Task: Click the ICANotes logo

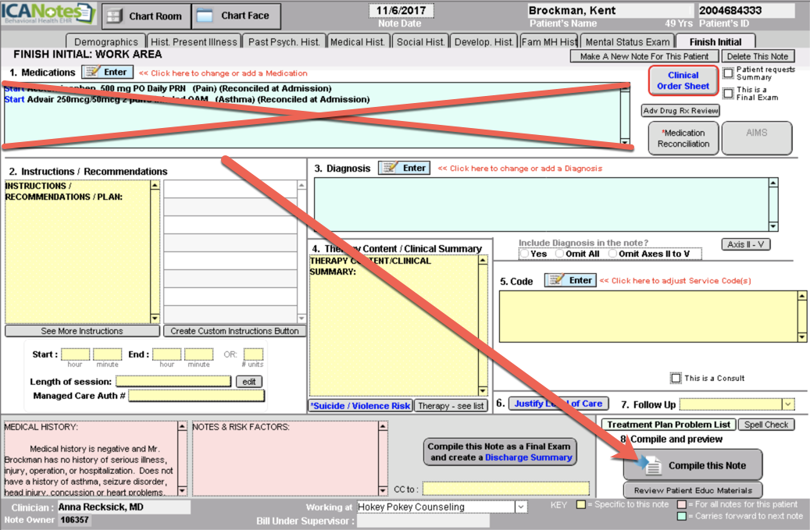Action: [x=48, y=13]
